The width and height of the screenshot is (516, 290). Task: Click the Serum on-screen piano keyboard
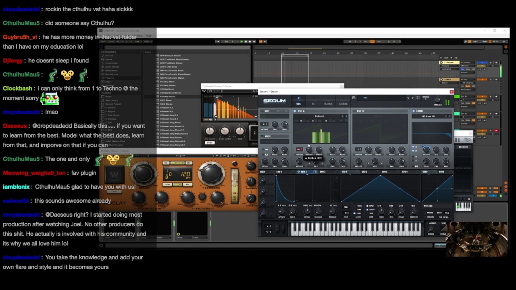coord(356,229)
